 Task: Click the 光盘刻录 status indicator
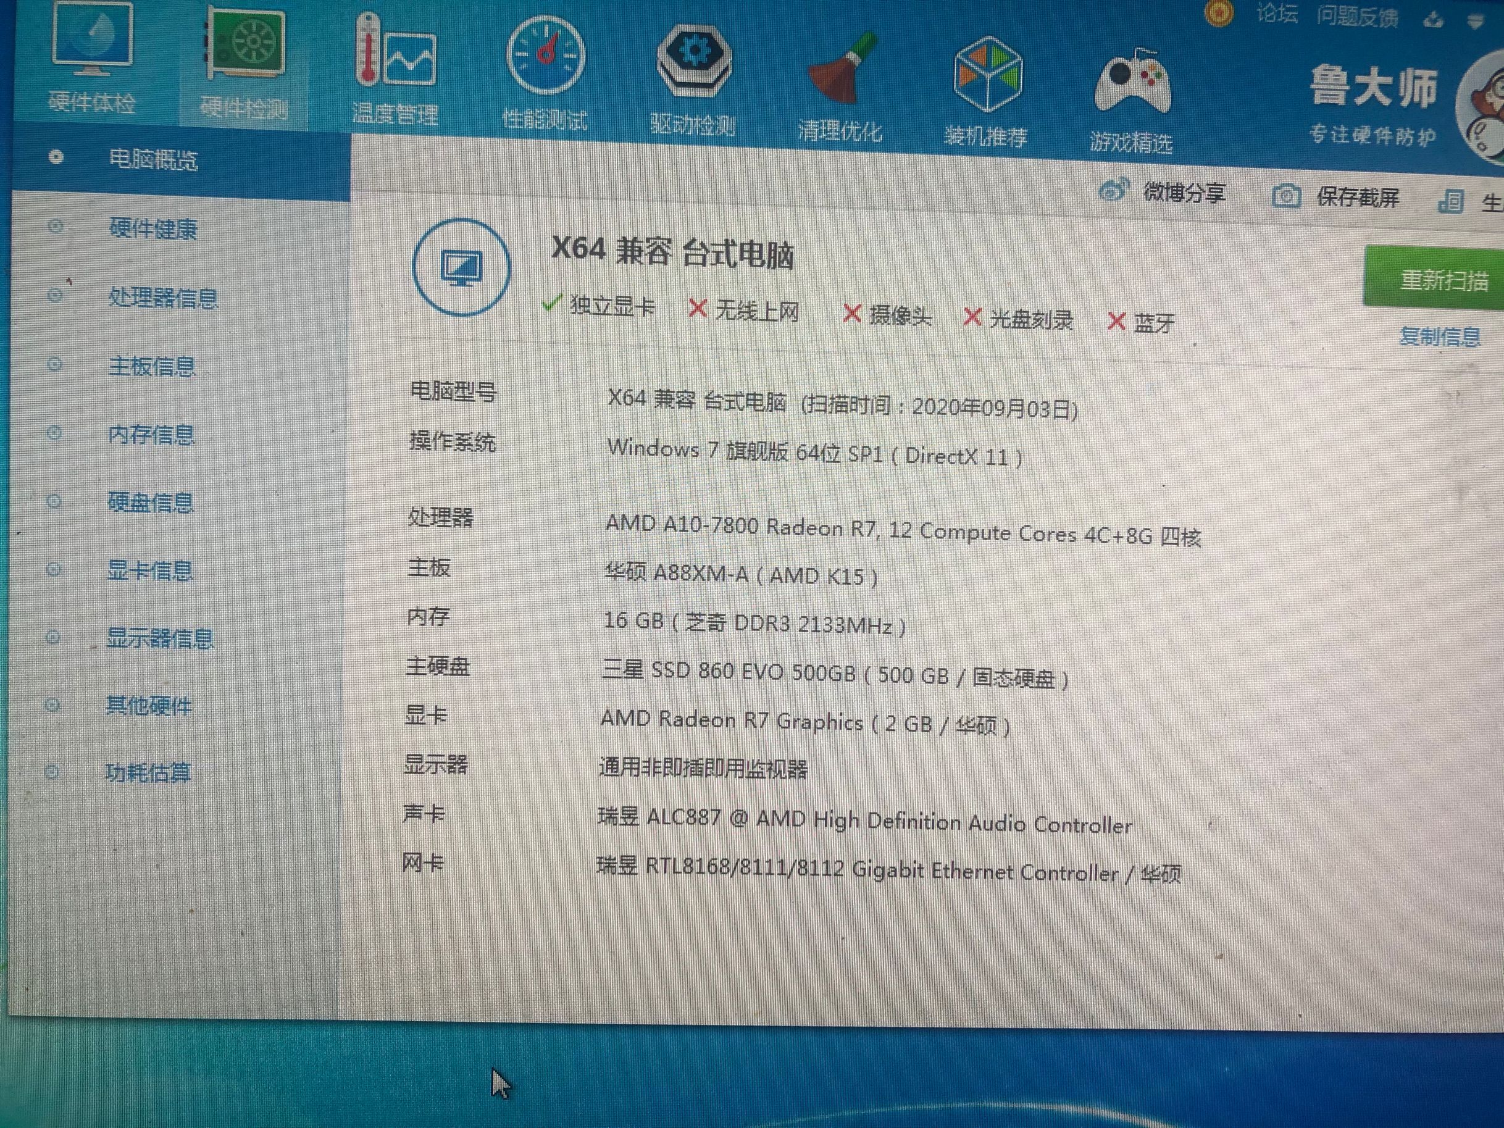click(x=1019, y=319)
